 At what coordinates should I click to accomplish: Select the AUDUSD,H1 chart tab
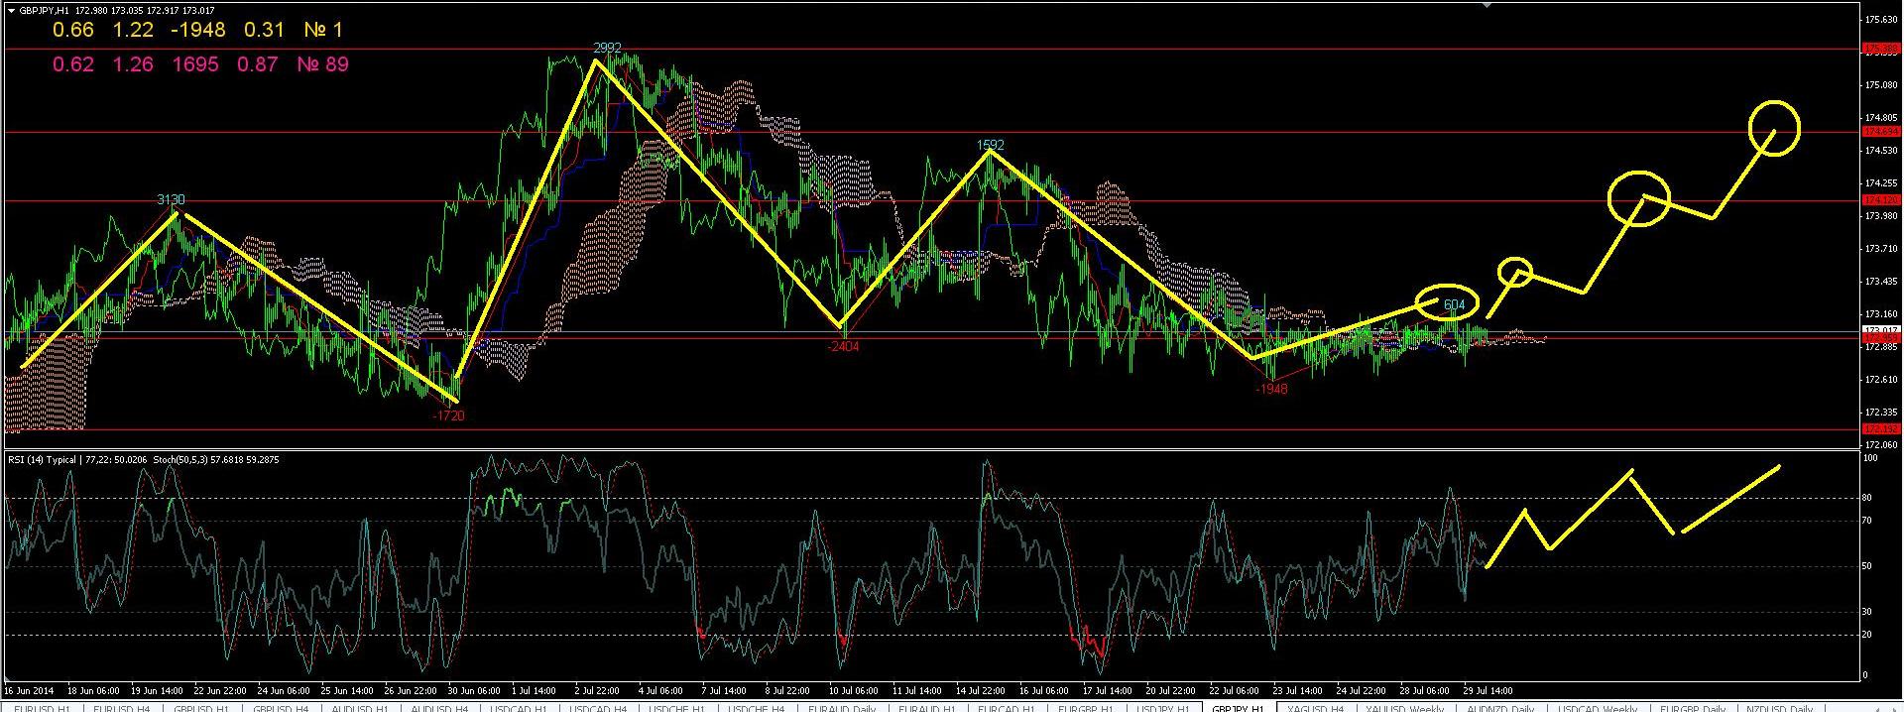click(x=360, y=708)
